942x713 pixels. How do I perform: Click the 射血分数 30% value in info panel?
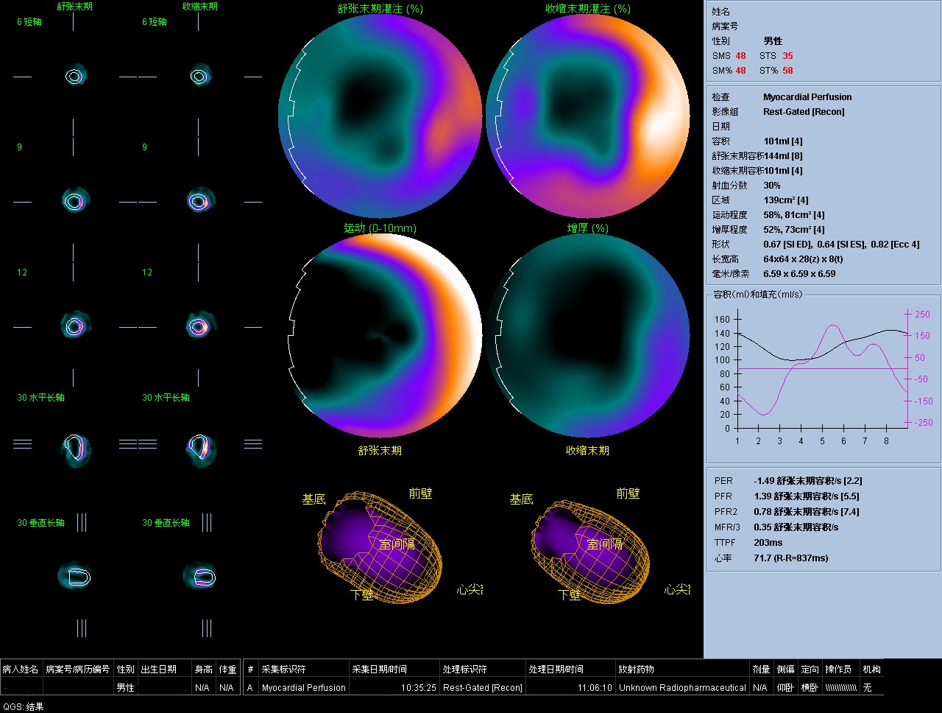tap(771, 186)
